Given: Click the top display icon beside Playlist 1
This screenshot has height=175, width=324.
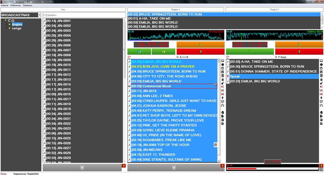Looking at the screenshot, I should [222, 61].
